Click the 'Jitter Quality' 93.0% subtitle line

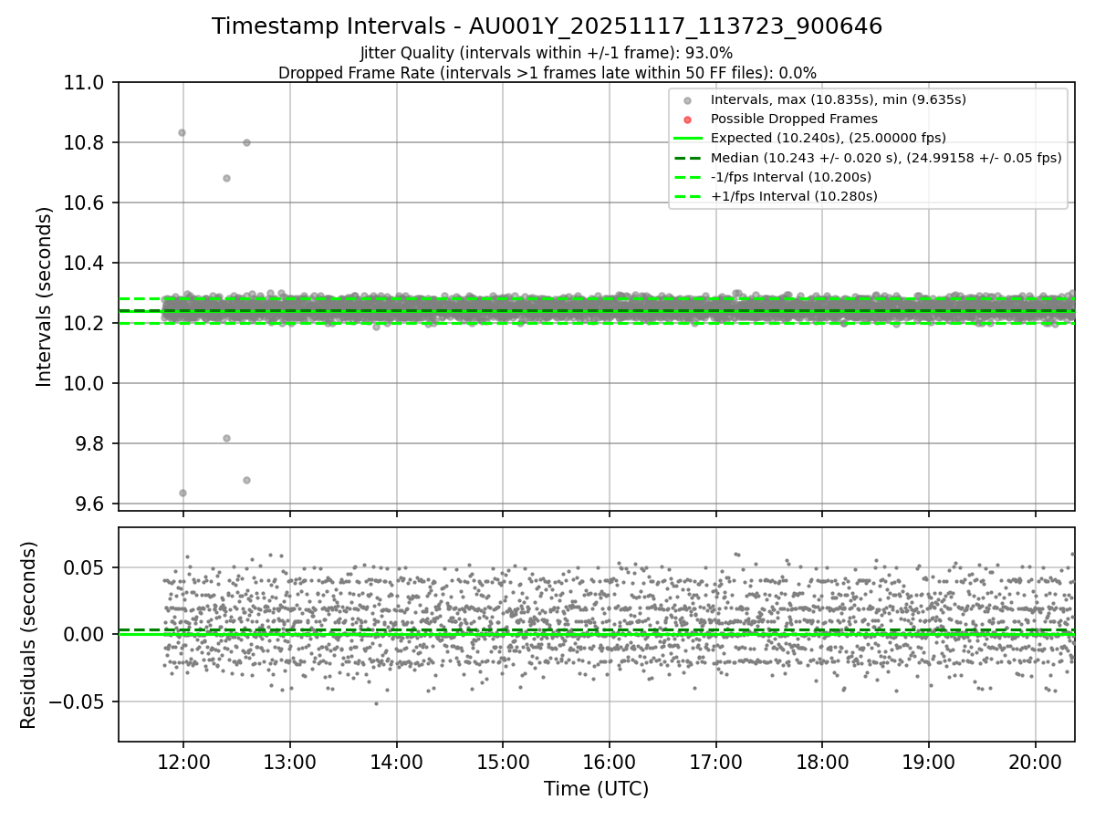point(547,53)
